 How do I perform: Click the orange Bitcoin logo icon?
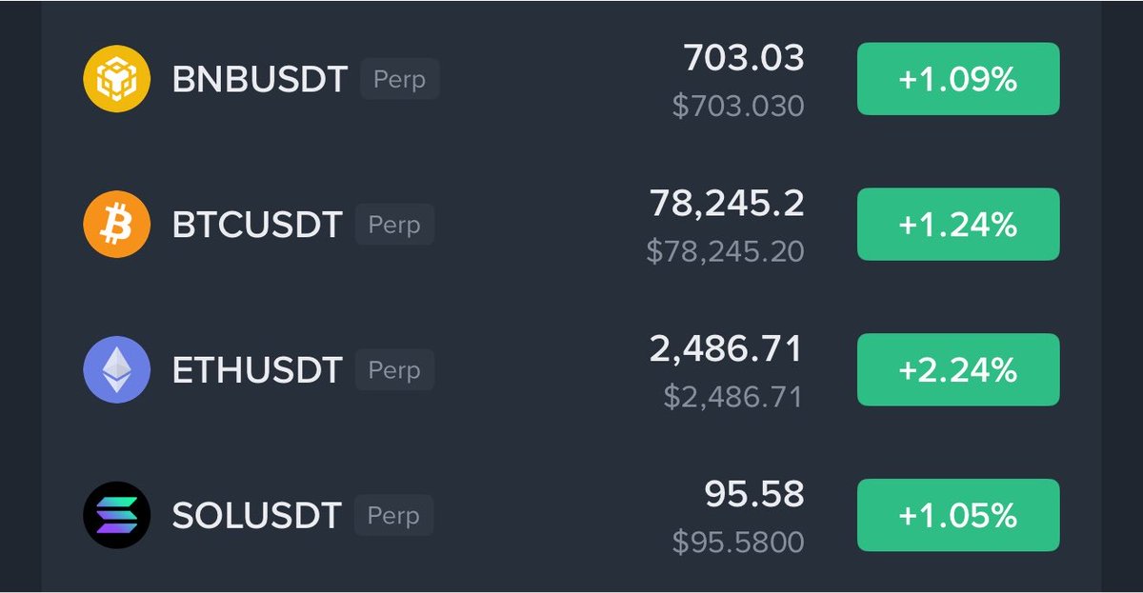coord(116,225)
